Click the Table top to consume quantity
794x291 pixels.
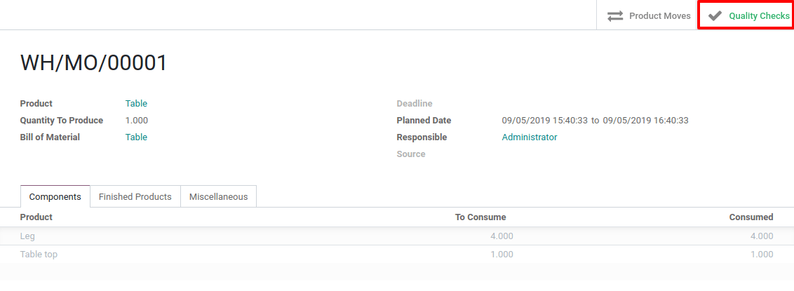tap(501, 255)
